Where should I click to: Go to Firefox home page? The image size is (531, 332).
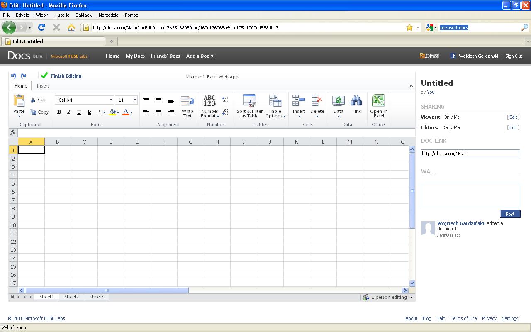(71, 27)
